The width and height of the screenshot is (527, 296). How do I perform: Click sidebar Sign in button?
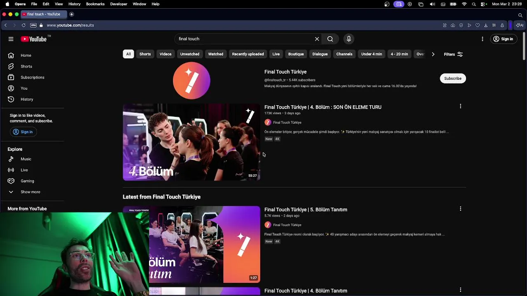tap(23, 132)
